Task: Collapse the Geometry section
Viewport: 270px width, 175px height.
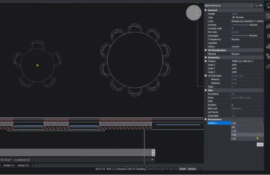Action: tap(206, 57)
